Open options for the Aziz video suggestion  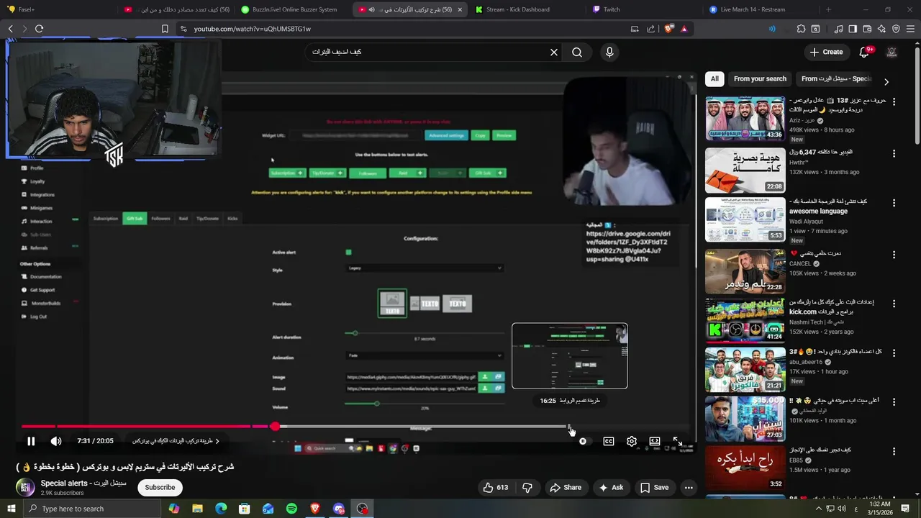pos(894,101)
